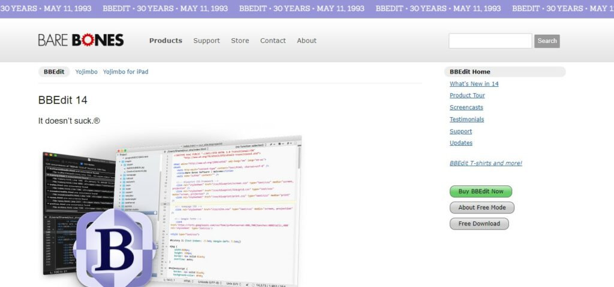Select the BBEdit product tab
614x287 pixels.
pyautogui.click(x=54, y=72)
